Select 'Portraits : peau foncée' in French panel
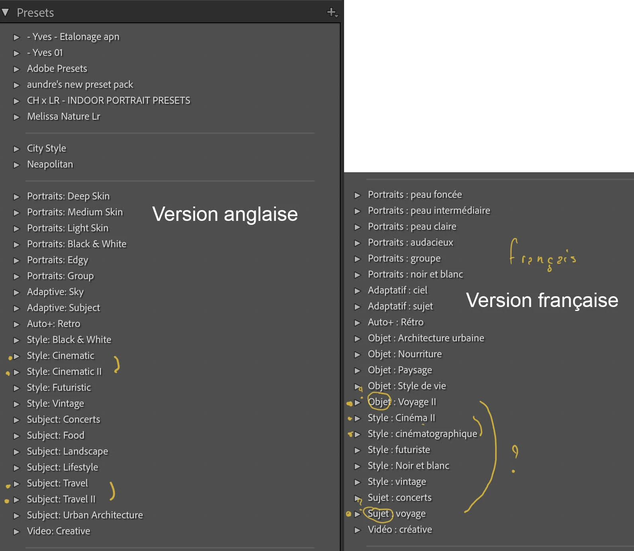 coord(415,195)
